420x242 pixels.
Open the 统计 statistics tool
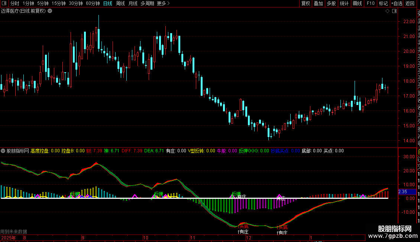[344, 3]
